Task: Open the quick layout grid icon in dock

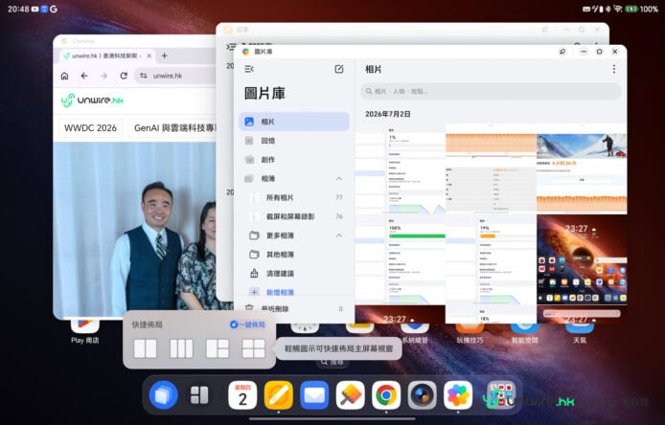Action: tap(199, 395)
